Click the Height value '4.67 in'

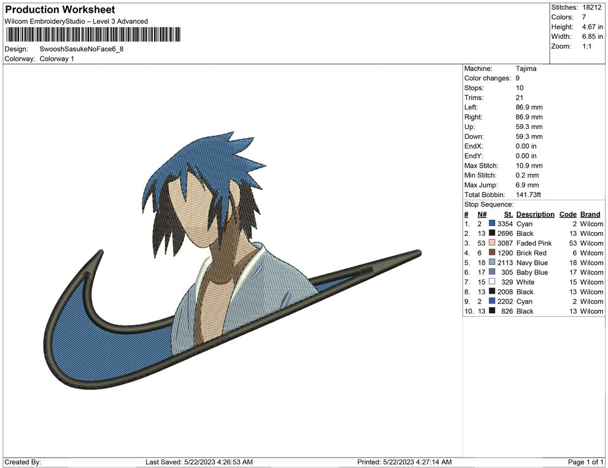tap(592, 27)
